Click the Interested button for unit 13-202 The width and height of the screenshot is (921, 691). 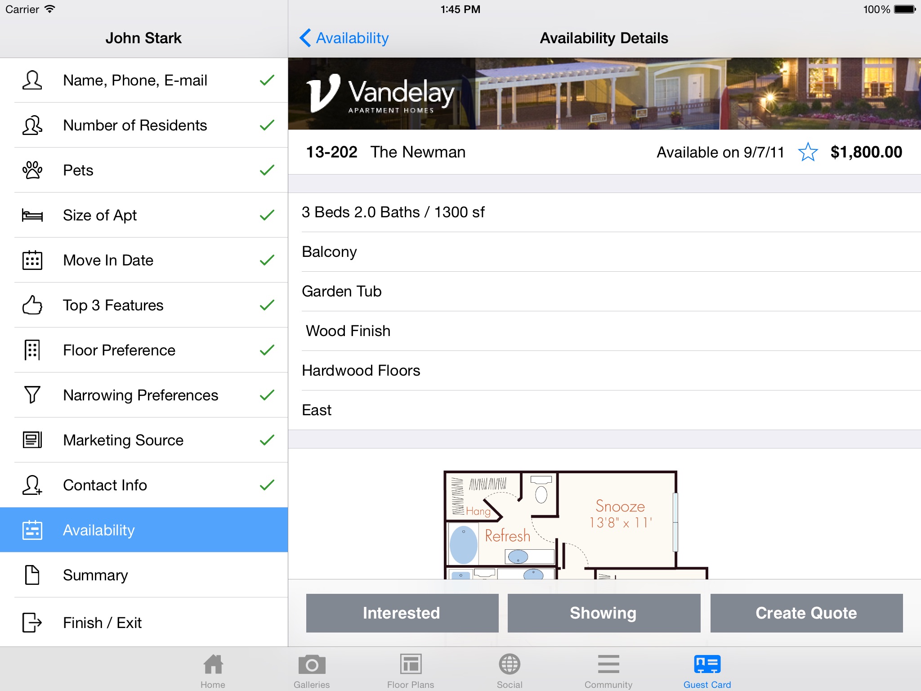402,612
